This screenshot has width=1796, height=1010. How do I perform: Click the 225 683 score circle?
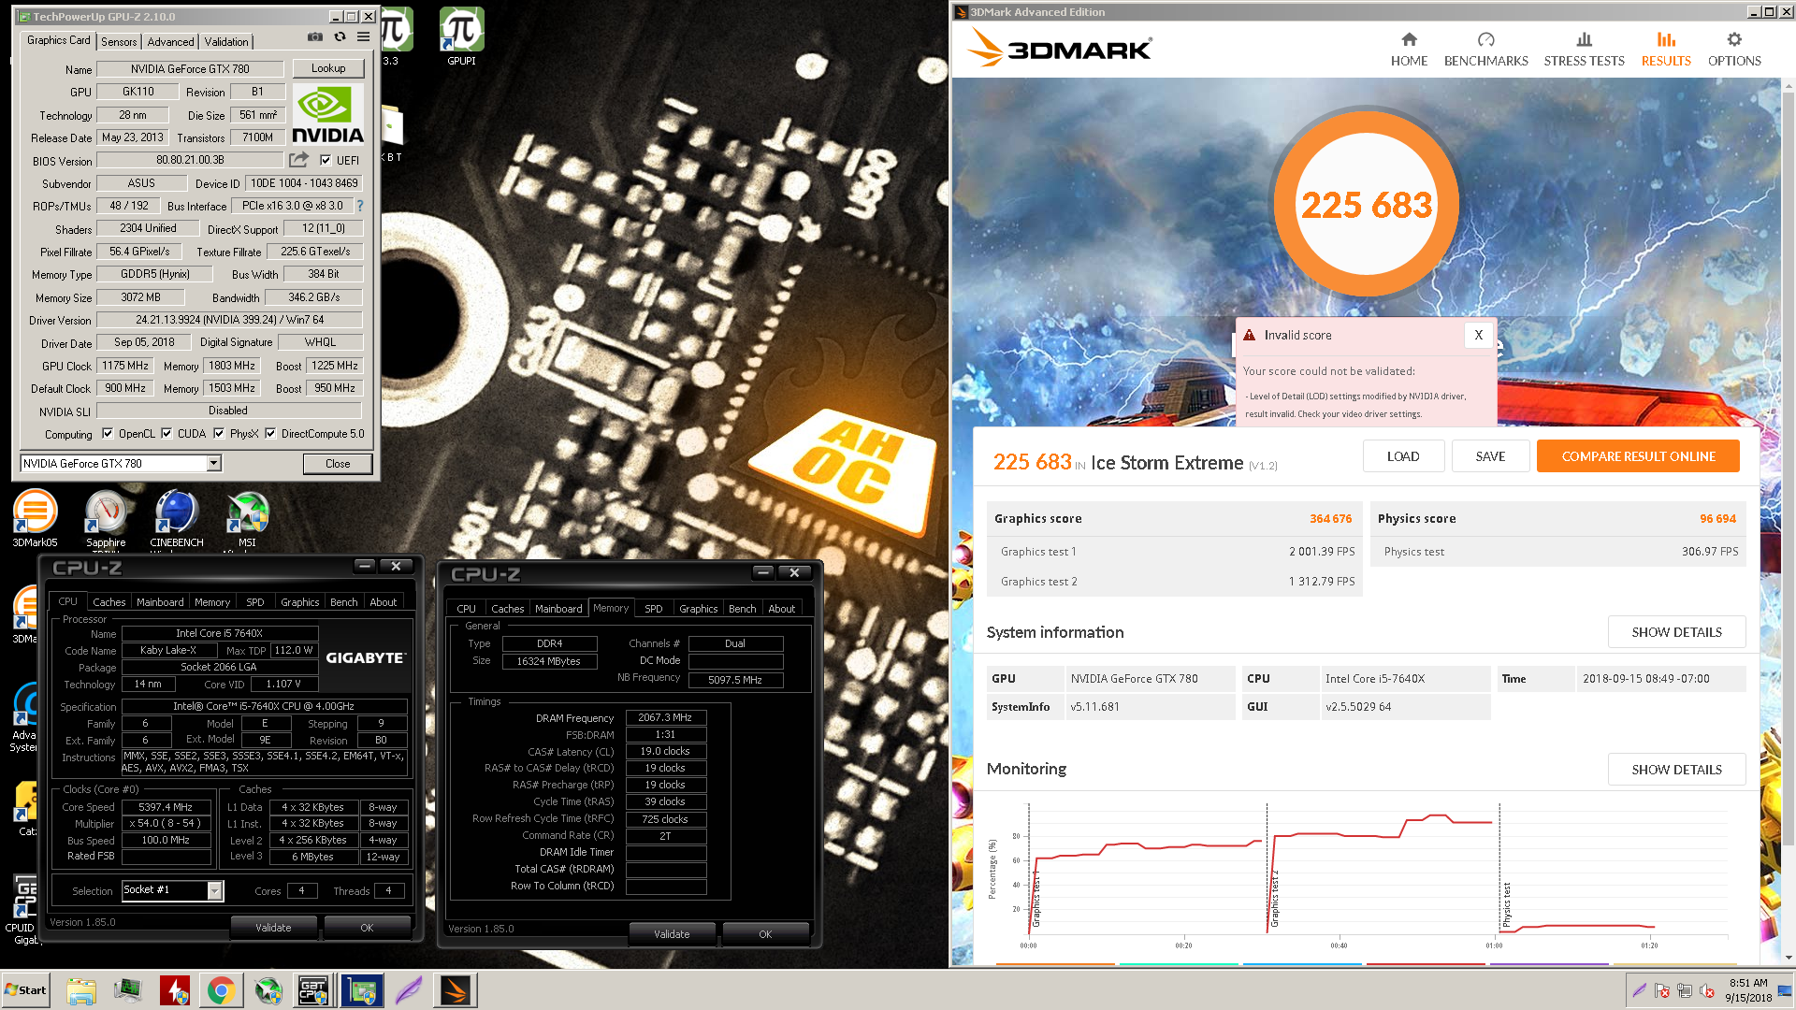point(1367,204)
